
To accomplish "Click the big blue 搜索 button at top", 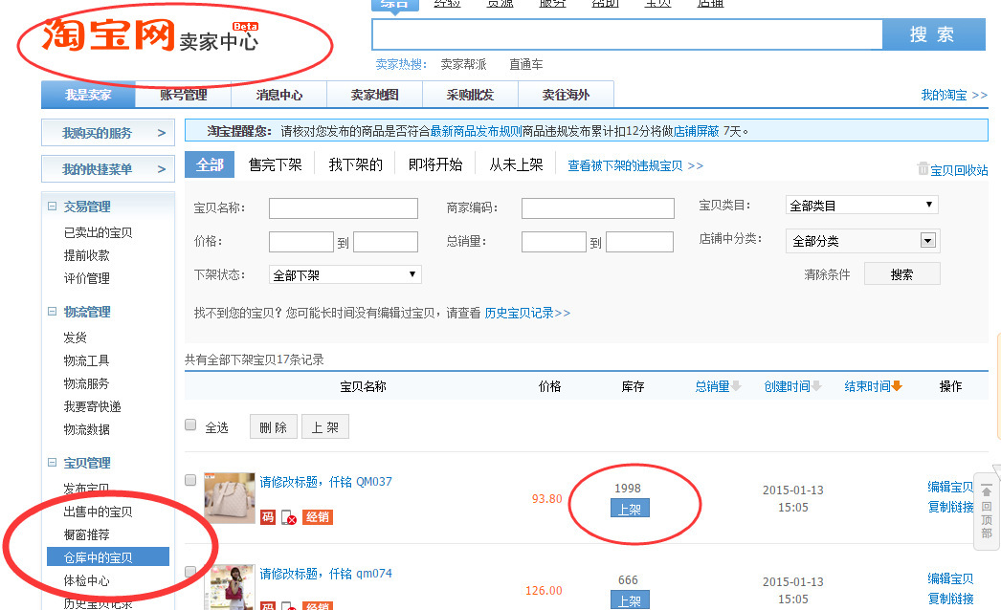I will point(933,34).
